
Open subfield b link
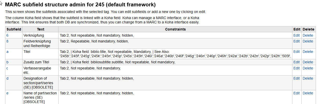pyautogui.click(x=7, y=62)
